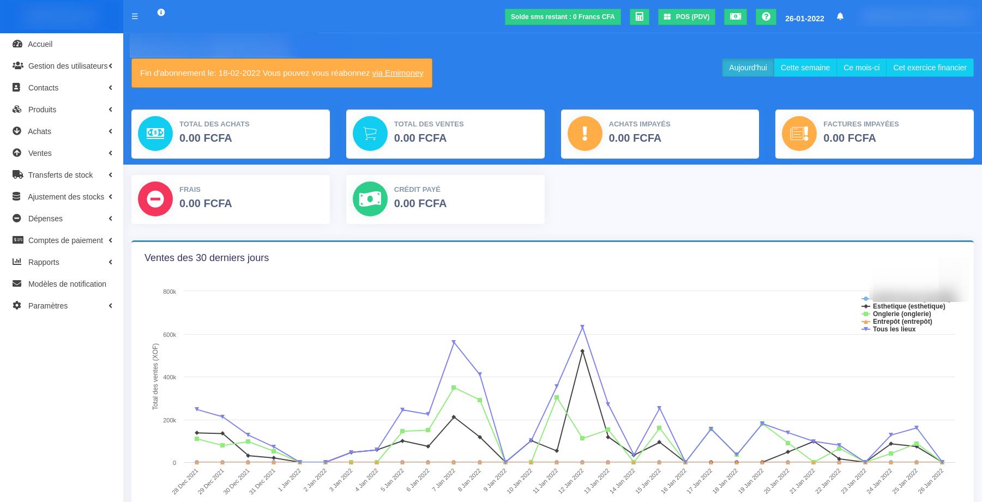982x502 pixels.
Task: Click the Transferts de stock truck icon
Action: [x=17, y=174]
